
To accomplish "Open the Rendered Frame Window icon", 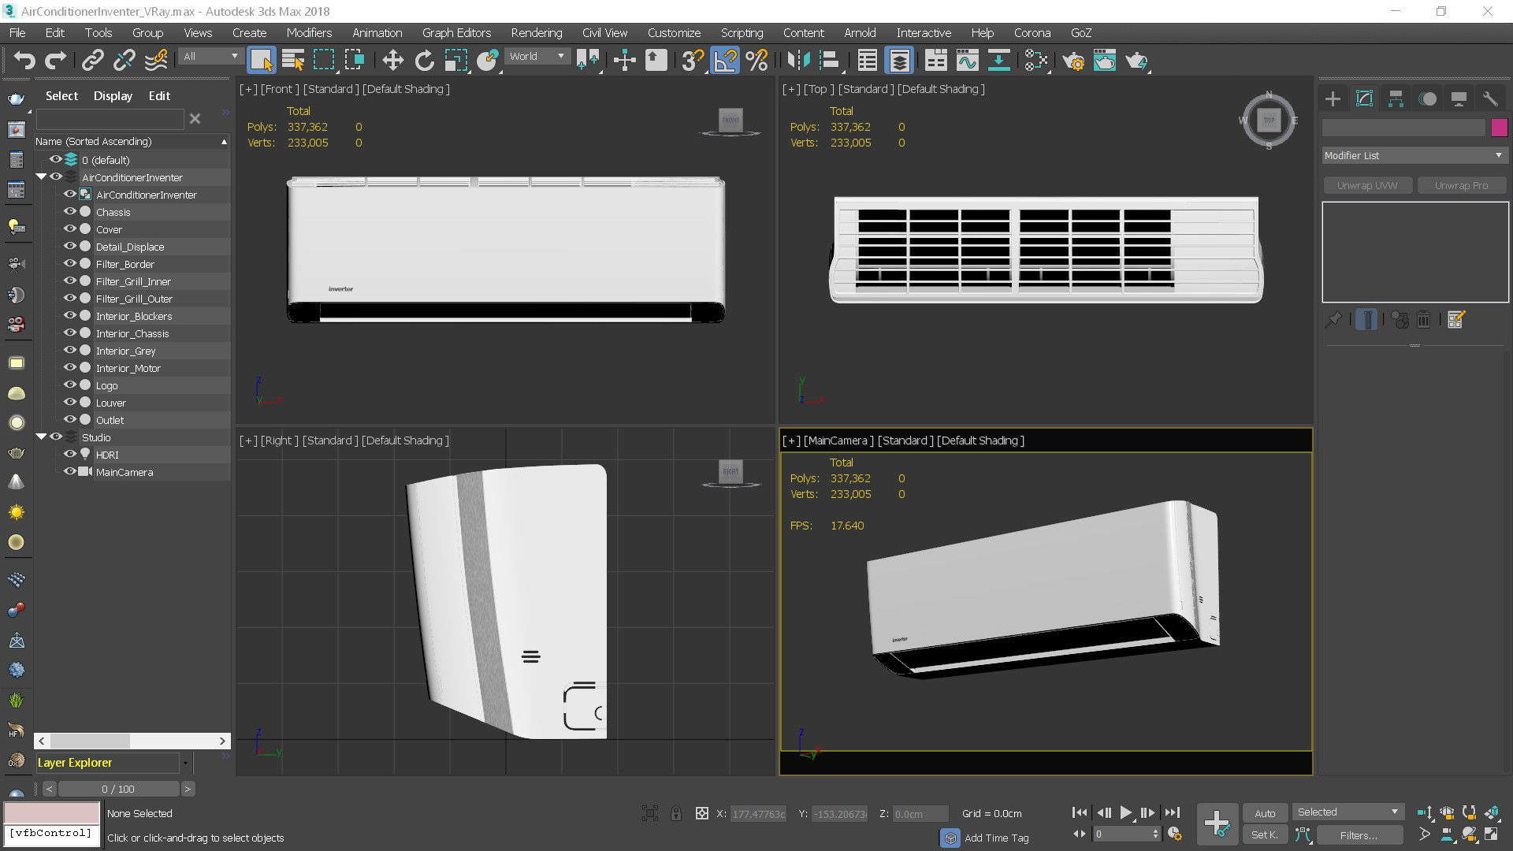I will point(1105,61).
